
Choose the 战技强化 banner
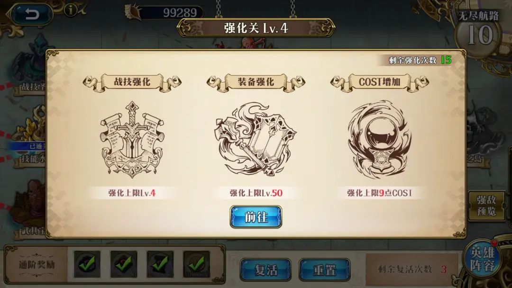pos(132,82)
